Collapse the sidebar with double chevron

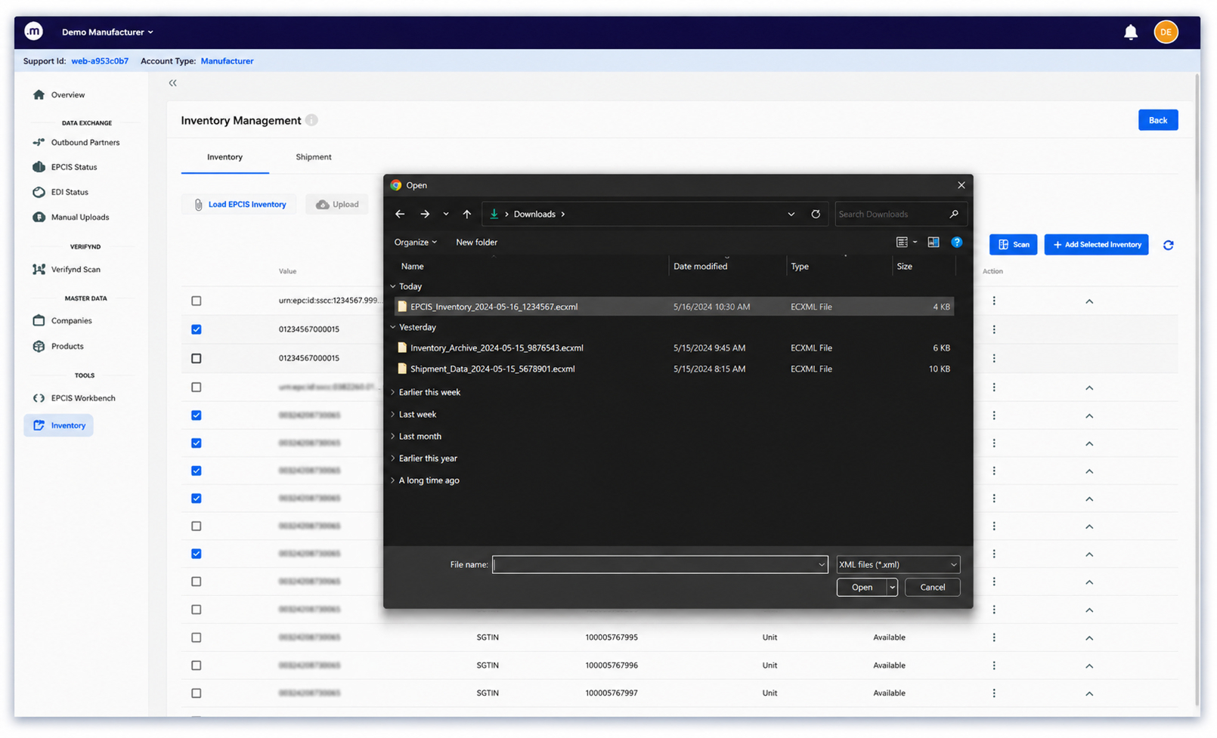click(172, 83)
